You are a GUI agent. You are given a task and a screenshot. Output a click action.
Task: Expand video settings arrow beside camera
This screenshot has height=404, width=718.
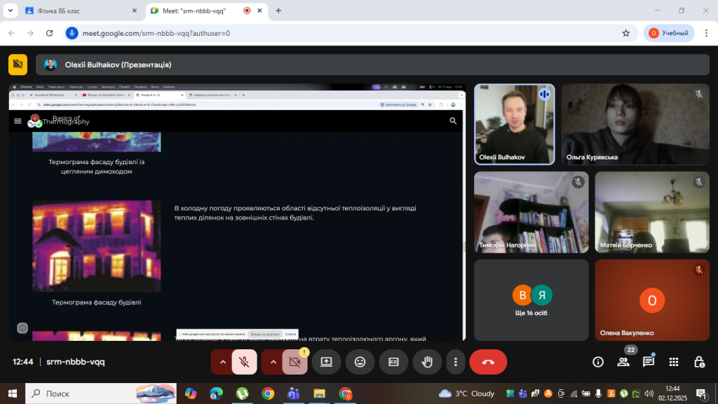(273, 362)
